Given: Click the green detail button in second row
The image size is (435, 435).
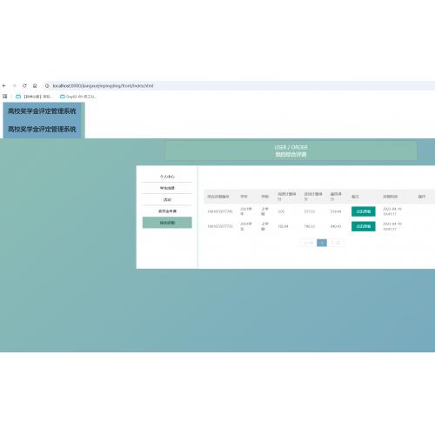Looking at the screenshot, I should (364, 226).
